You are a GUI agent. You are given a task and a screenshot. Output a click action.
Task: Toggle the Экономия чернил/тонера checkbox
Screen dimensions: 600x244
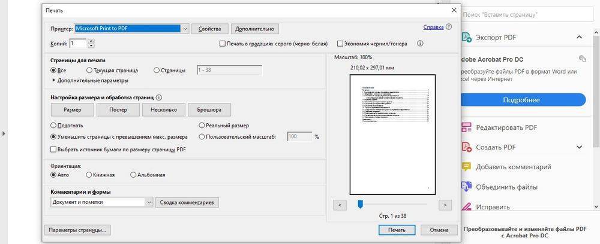point(340,44)
